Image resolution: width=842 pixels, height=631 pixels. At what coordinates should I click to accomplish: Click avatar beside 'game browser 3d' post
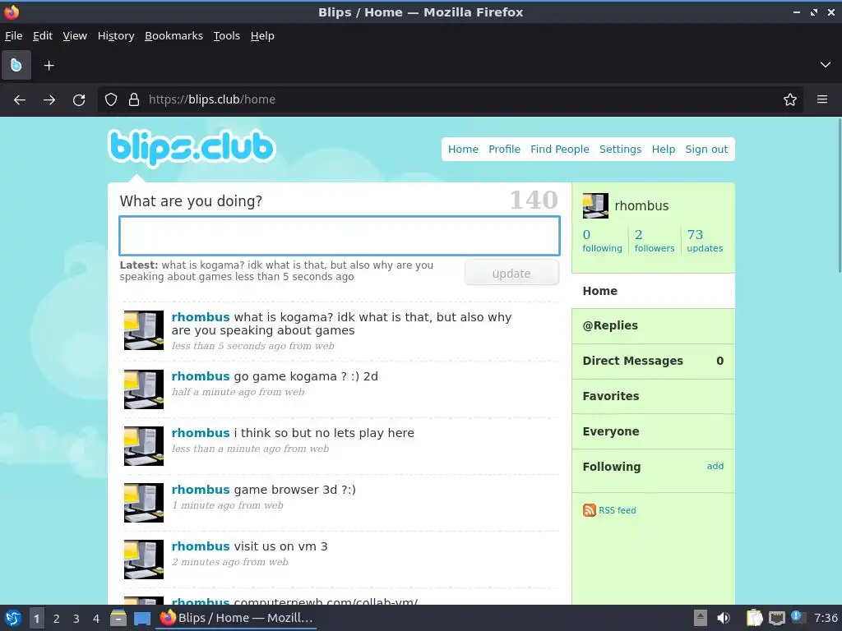click(x=144, y=504)
